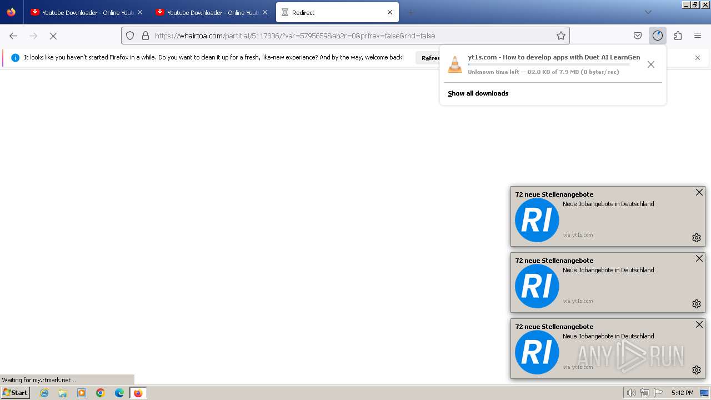Click the RI logo in top notification
The width and height of the screenshot is (711, 400).
click(x=537, y=220)
